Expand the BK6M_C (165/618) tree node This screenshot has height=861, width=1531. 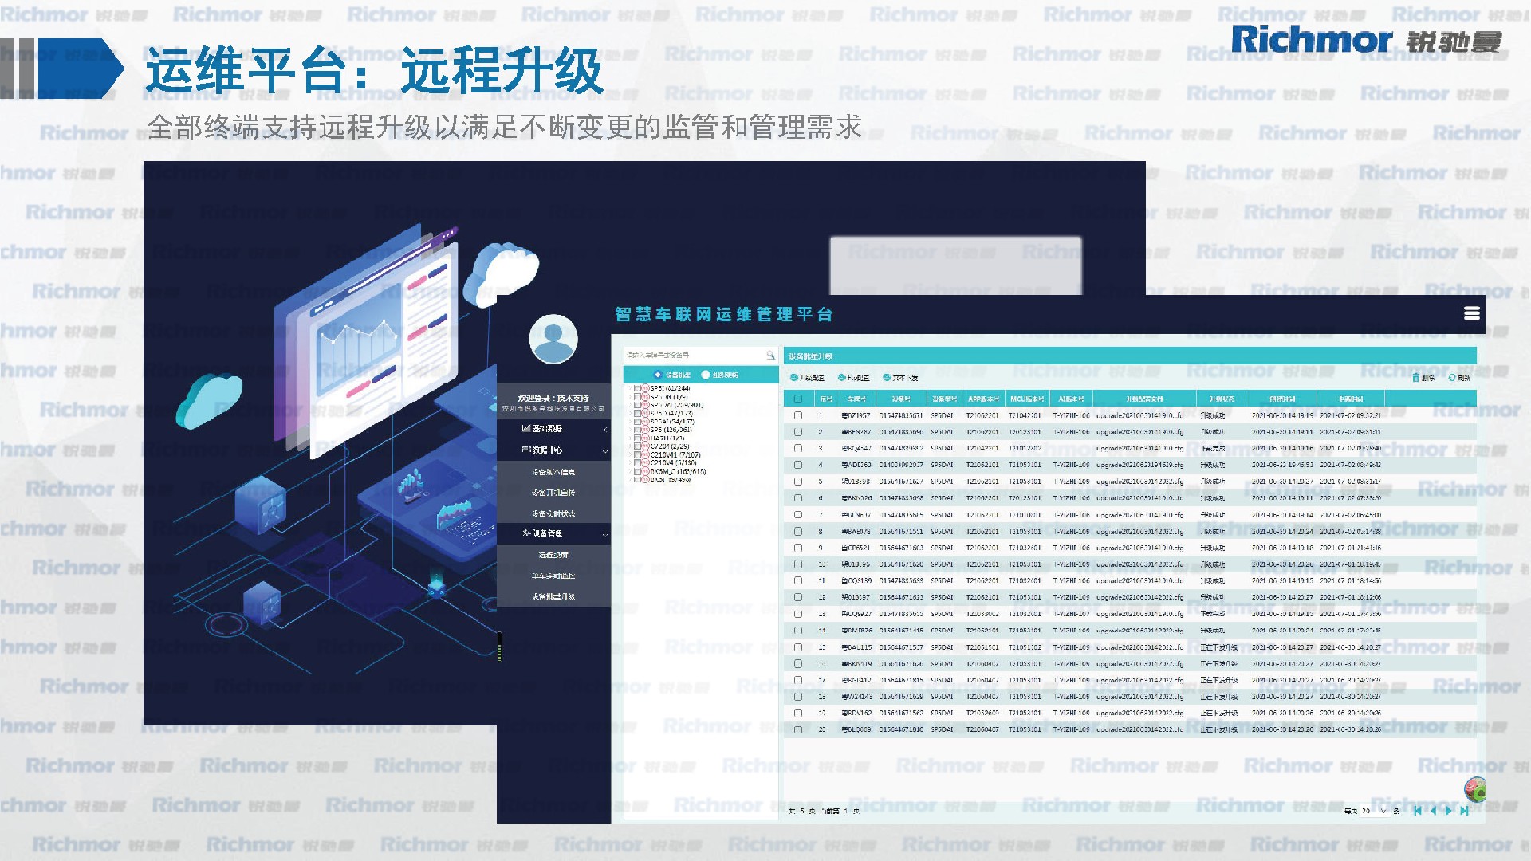point(631,471)
